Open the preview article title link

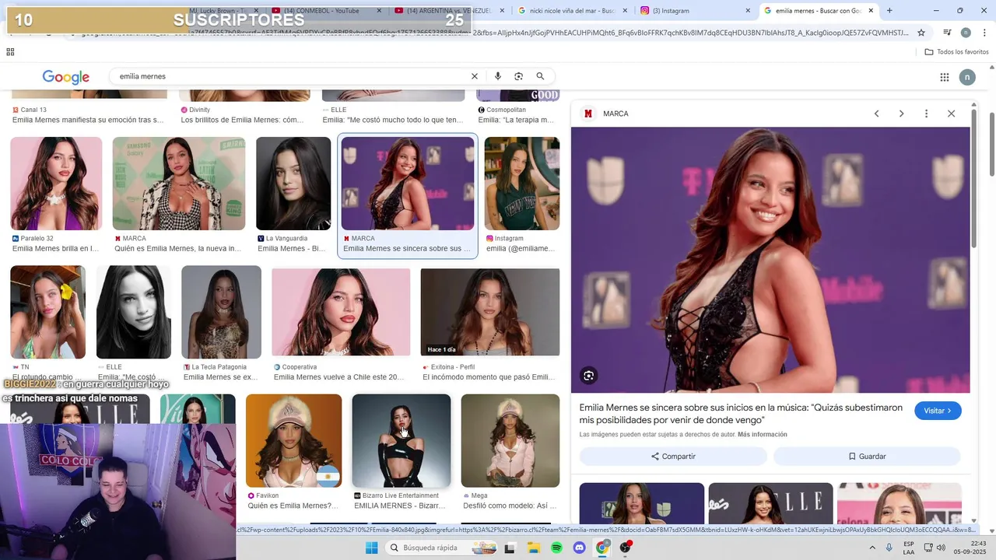click(741, 414)
